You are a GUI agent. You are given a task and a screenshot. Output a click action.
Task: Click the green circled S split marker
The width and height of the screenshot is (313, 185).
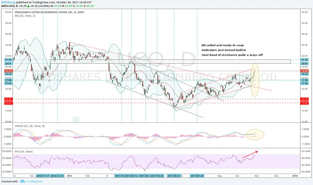click(76, 120)
